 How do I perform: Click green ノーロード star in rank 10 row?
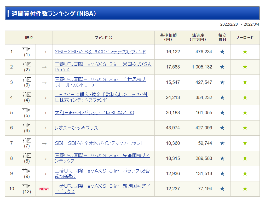coord(245,189)
